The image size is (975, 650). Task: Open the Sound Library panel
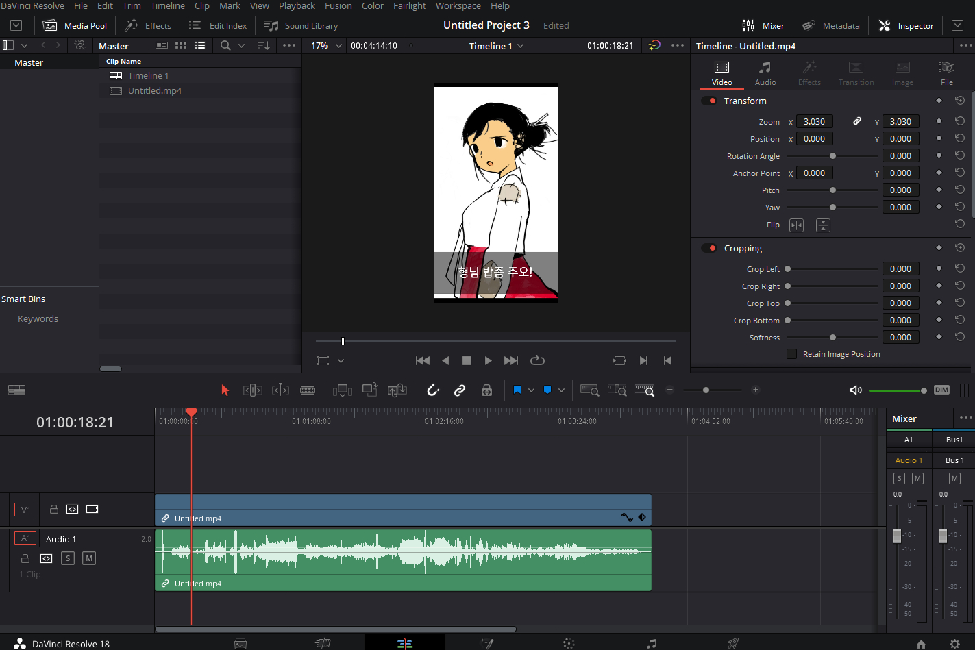click(x=301, y=25)
